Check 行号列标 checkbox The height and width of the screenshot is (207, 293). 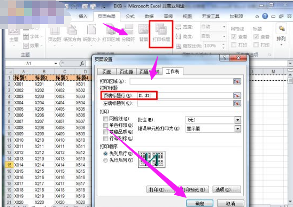105,139
